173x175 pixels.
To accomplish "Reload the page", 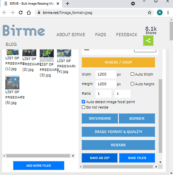I will pyautogui.click(x=21, y=13).
